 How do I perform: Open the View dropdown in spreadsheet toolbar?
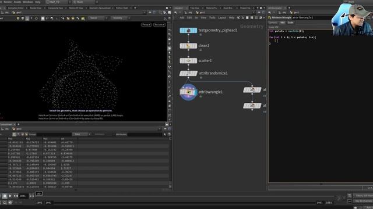(81, 134)
